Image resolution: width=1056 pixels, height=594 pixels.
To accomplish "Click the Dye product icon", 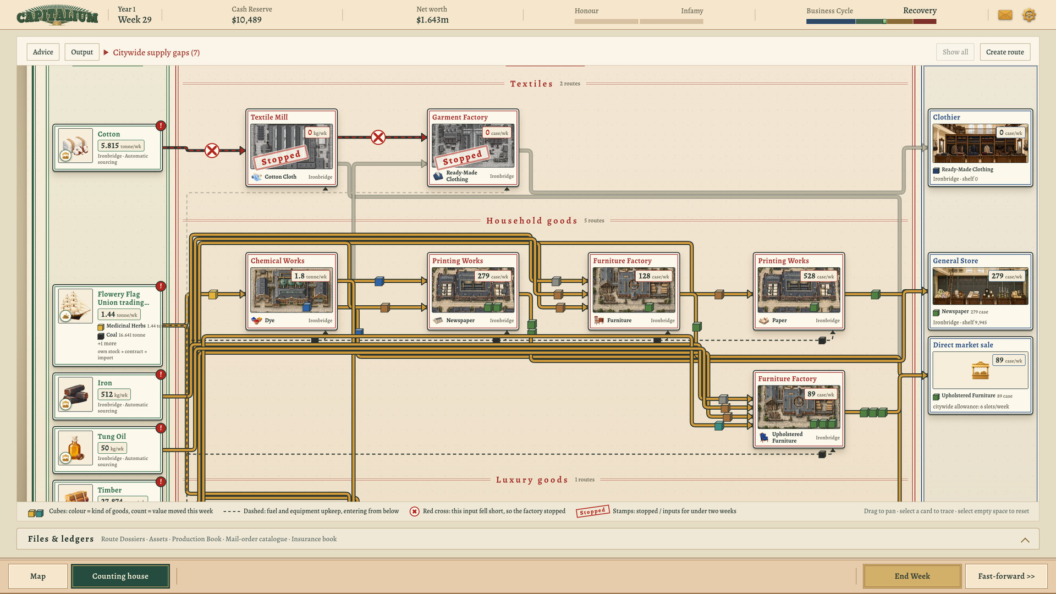I will click(256, 320).
